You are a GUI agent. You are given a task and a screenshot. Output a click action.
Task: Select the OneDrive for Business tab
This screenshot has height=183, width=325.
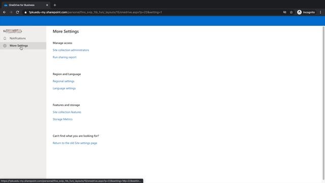pyautogui.click(x=26, y=5)
